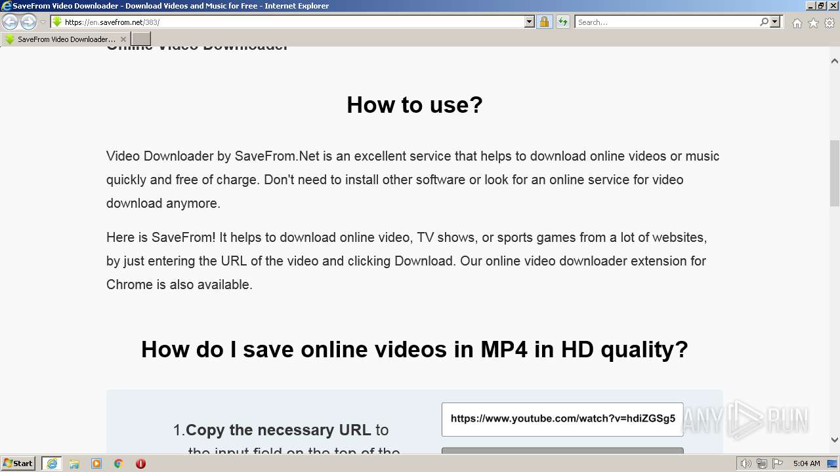
Task: Select the SaveFrom Video Downloader tab
Action: (65, 39)
